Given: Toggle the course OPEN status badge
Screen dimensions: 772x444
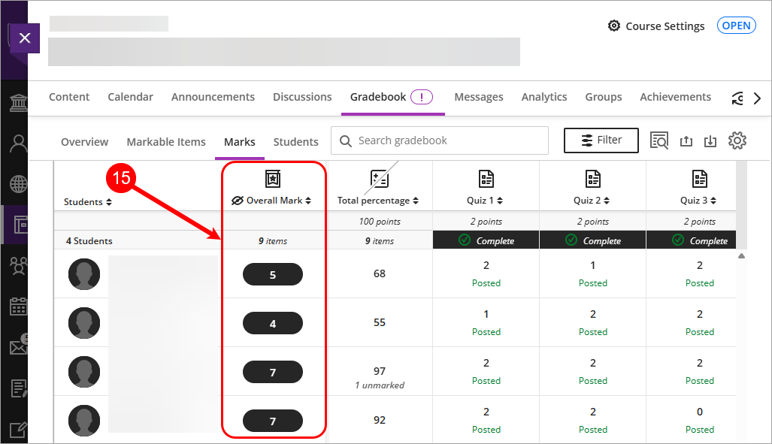Looking at the screenshot, I should [736, 26].
